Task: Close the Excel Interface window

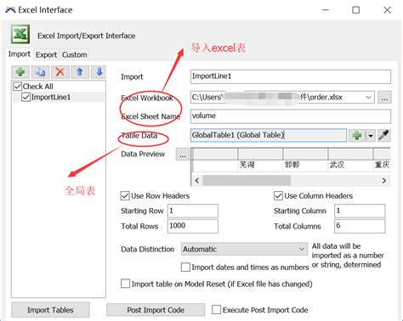Action: 387,10
